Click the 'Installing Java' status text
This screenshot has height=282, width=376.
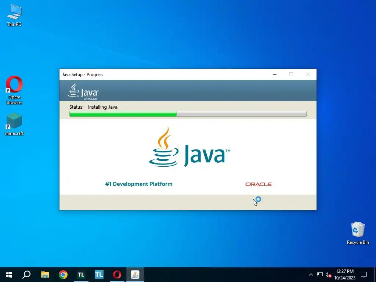pos(103,107)
